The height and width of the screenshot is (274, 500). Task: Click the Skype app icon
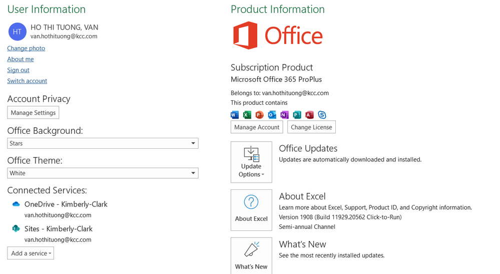322,115
